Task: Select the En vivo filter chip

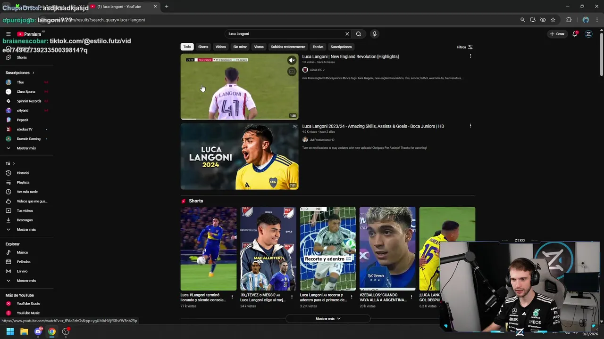Action: pos(318,47)
